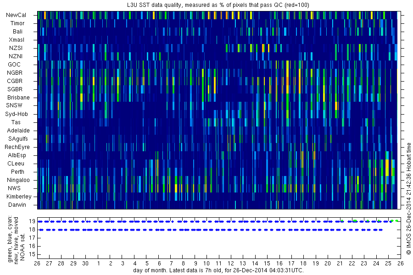Click the Adelaide row label
This screenshot has width=413, height=275.
coord(18,131)
